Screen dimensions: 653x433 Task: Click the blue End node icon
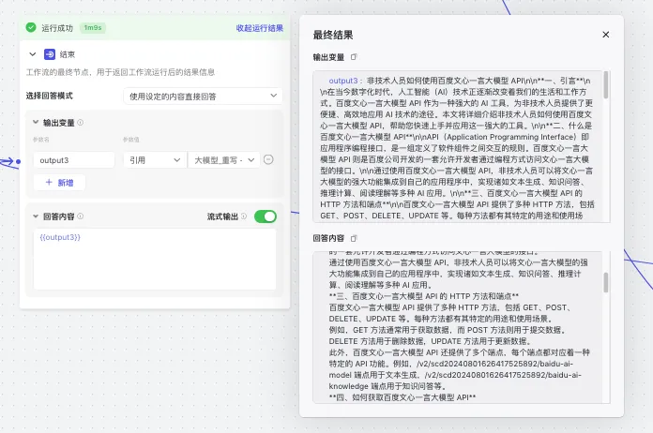tap(50, 54)
